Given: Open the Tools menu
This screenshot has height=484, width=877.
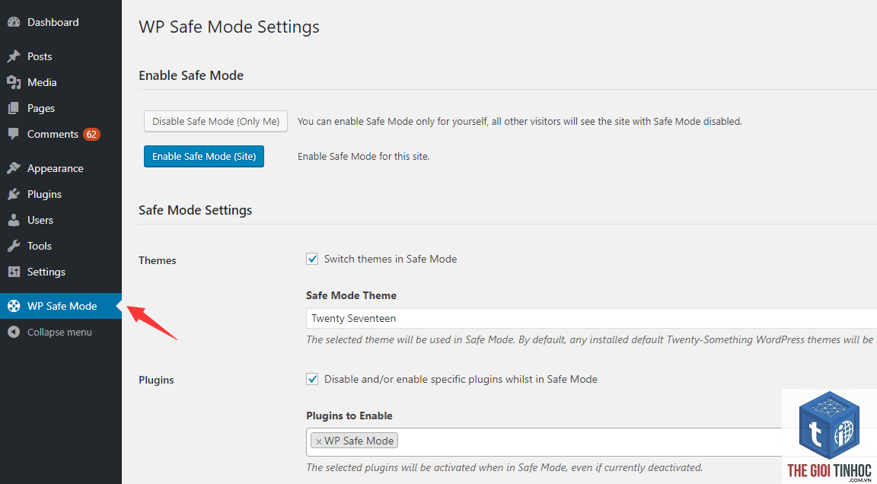Looking at the screenshot, I should tap(60, 246).
